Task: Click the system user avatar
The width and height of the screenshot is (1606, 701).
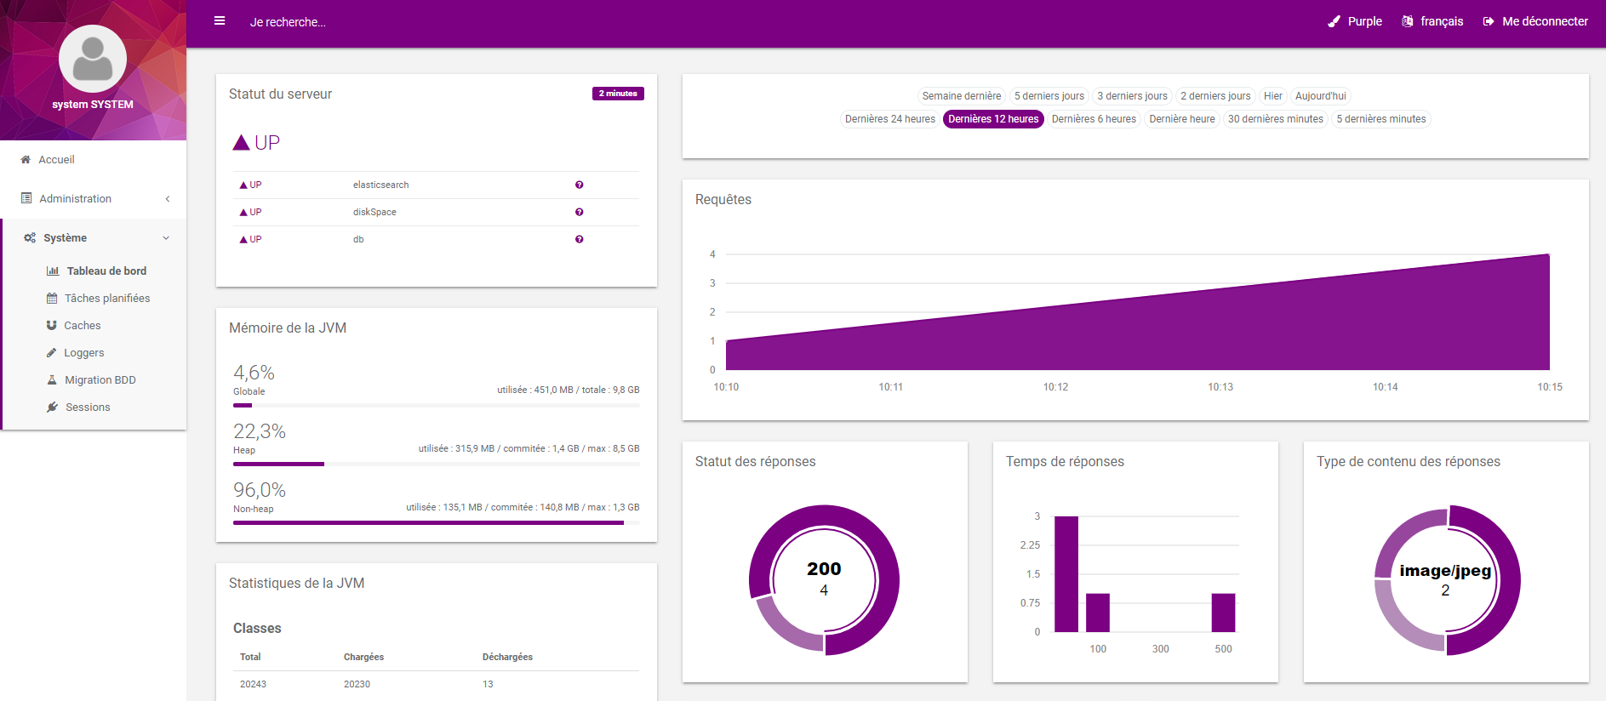Action: tap(93, 59)
